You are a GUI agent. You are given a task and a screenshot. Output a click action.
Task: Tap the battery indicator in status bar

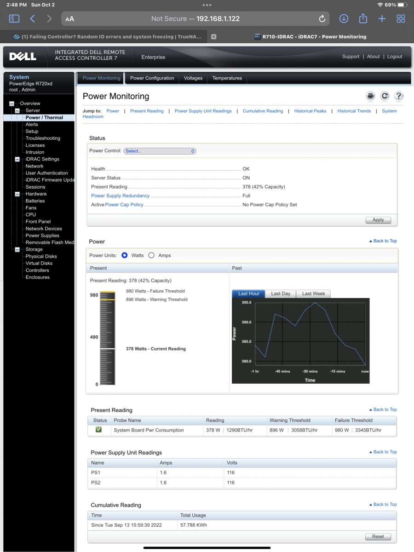402,5
